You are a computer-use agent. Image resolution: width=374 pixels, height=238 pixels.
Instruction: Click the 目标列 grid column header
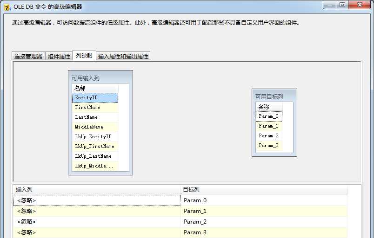[x=264, y=190]
